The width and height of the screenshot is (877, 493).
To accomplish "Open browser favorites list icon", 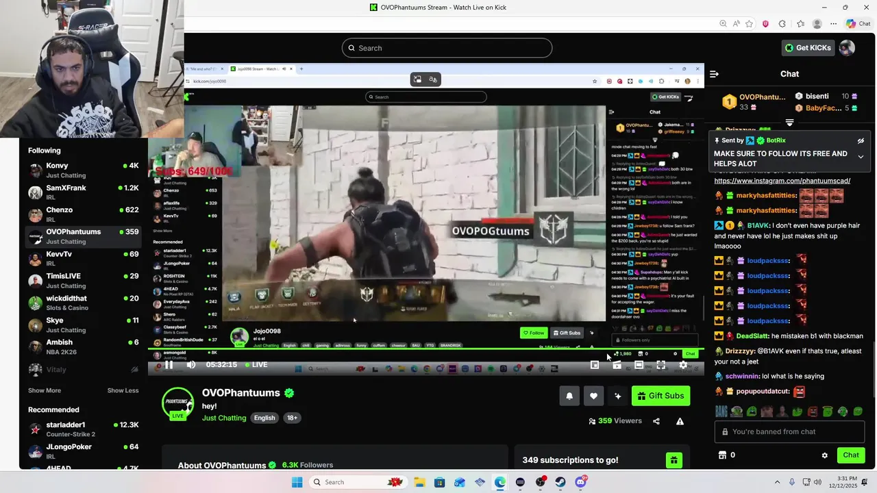I will 800,24.
